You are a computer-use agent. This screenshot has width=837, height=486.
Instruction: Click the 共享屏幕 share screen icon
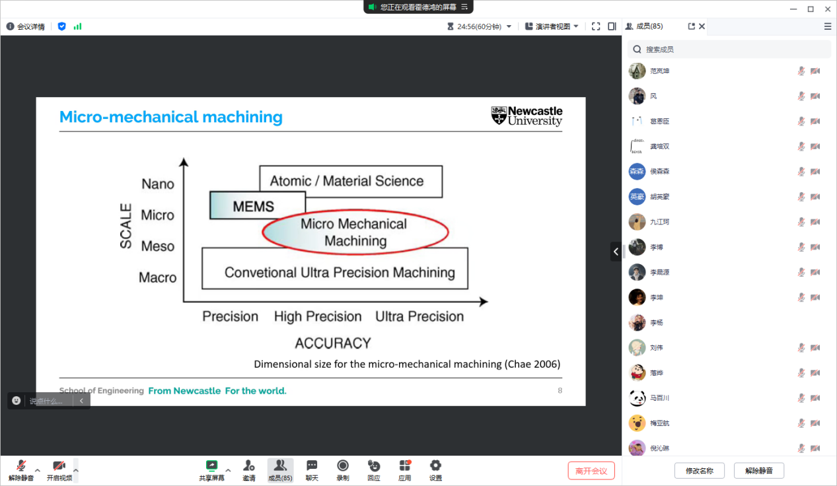point(211,469)
